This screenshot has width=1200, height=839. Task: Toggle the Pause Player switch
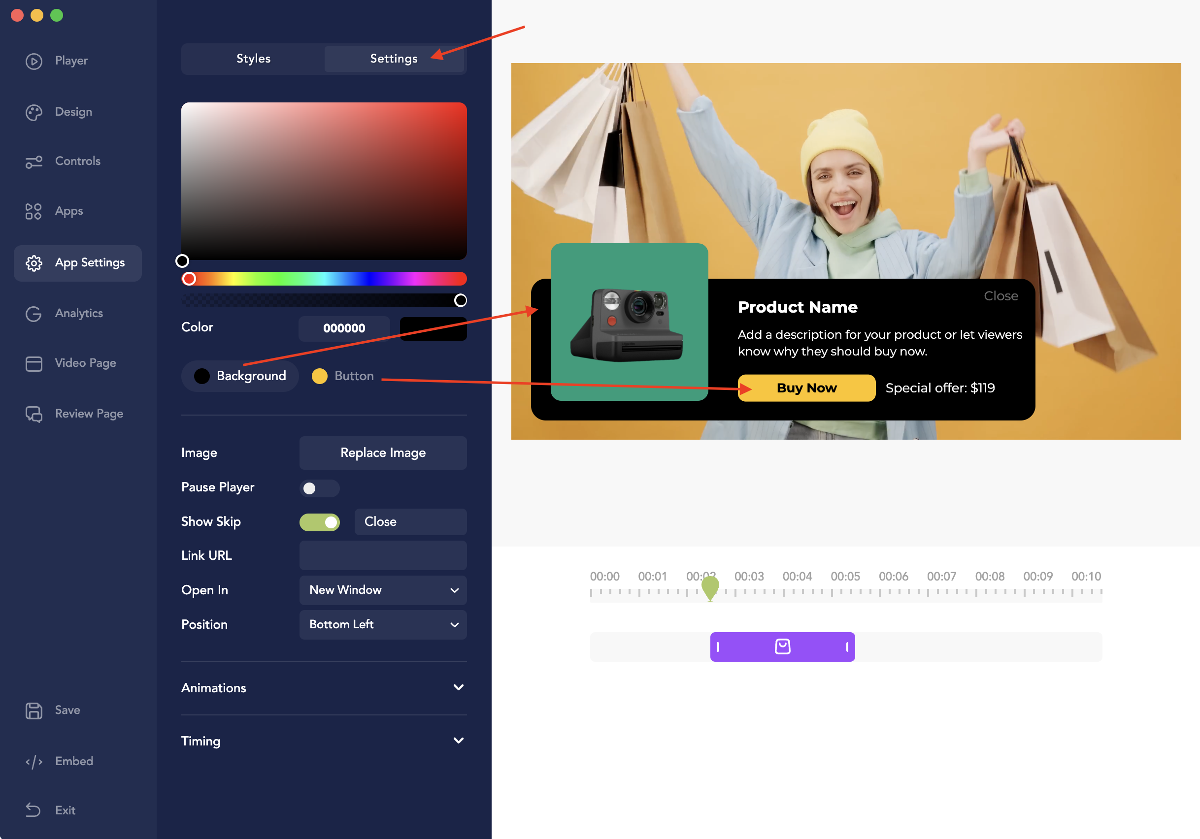pyautogui.click(x=319, y=488)
